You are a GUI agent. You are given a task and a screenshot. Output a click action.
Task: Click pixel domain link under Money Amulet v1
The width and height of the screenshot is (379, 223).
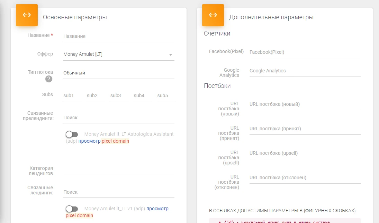point(79,215)
